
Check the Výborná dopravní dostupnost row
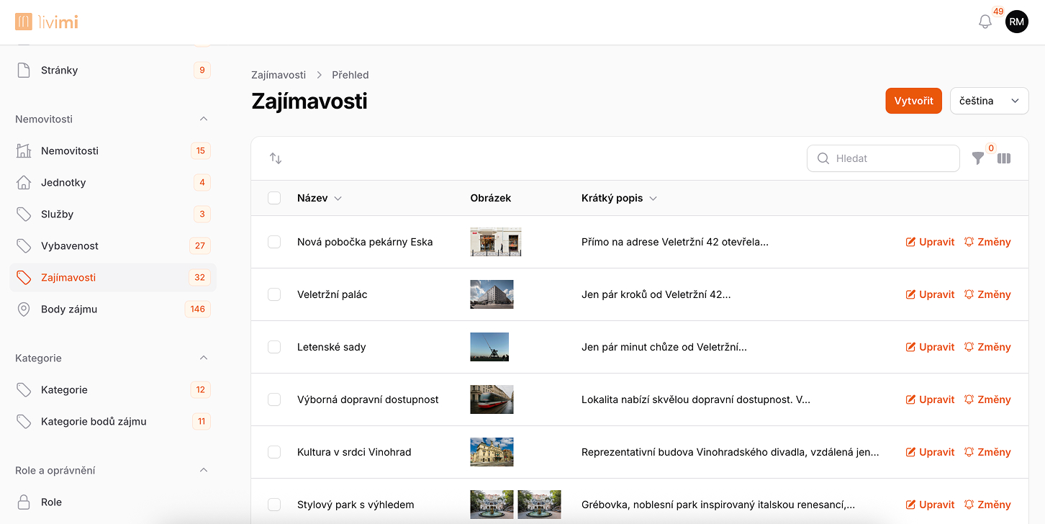(x=274, y=399)
